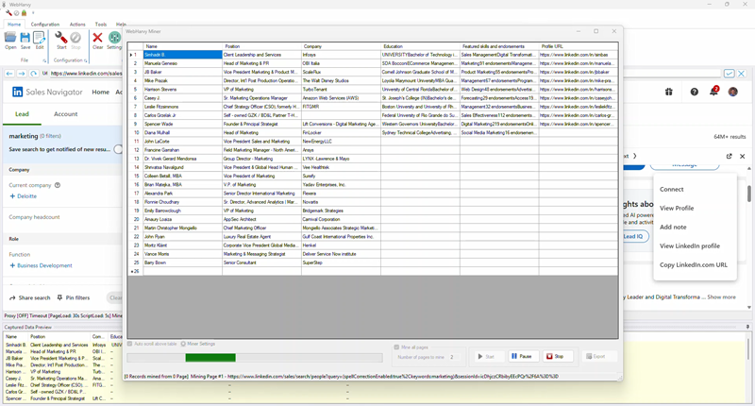Open the Home link in Sales Navigator
755x406 pixels.
point(101,92)
